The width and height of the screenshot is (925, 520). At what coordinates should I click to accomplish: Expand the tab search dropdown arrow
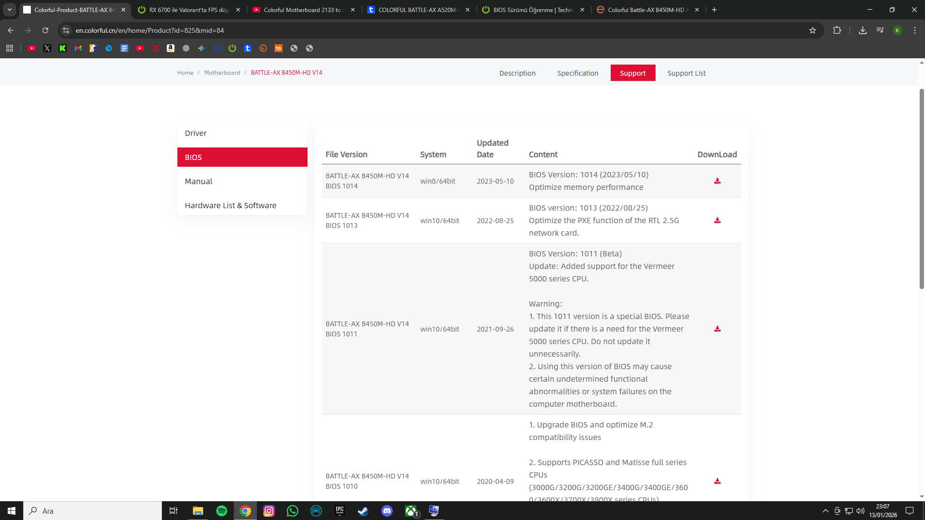click(10, 10)
